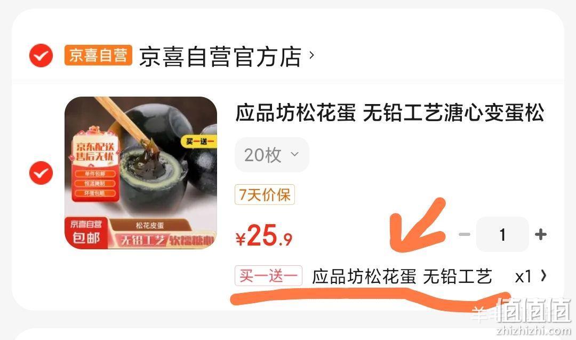Tap the chevron next to 京喜自营官方店
The width and height of the screenshot is (576, 340).
tap(312, 55)
